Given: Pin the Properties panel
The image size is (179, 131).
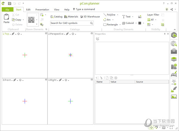Looking at the screenshot, I should 165,34.
